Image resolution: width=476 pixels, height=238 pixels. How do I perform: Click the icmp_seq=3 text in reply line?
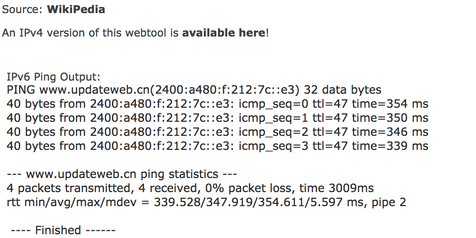click(272, 146)
